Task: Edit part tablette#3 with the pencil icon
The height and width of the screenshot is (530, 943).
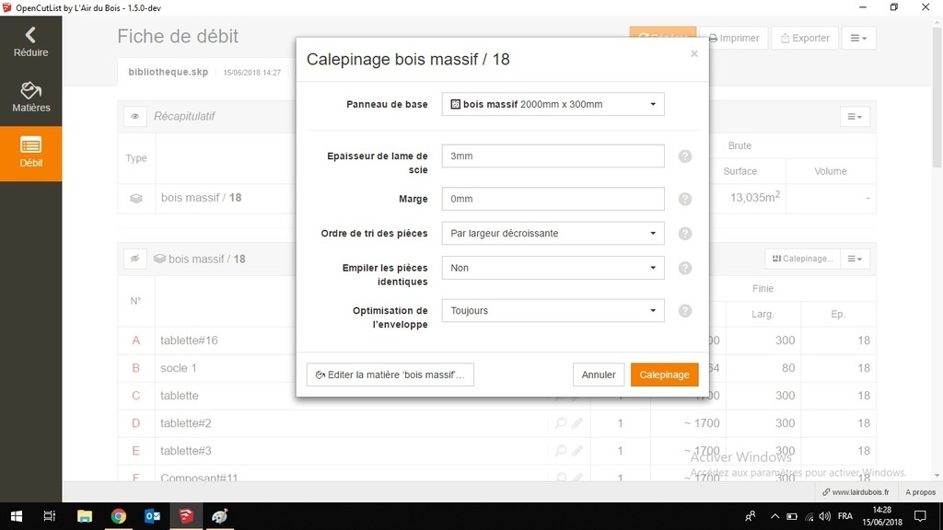Action: tap(577, 451)
